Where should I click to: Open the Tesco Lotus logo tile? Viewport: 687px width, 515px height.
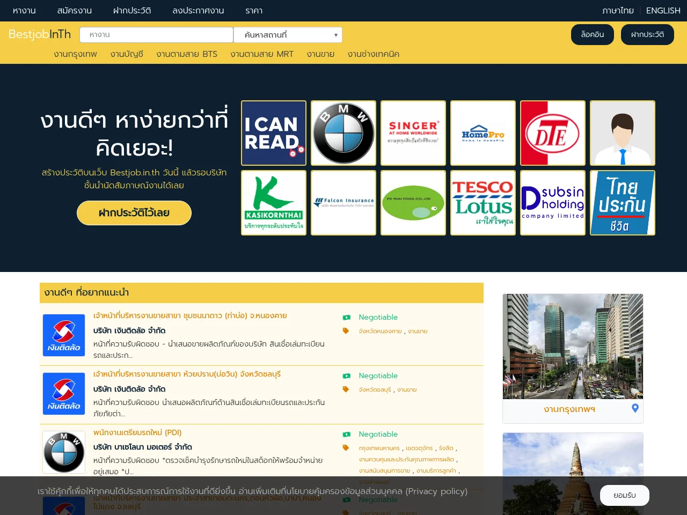click(483, 203)
